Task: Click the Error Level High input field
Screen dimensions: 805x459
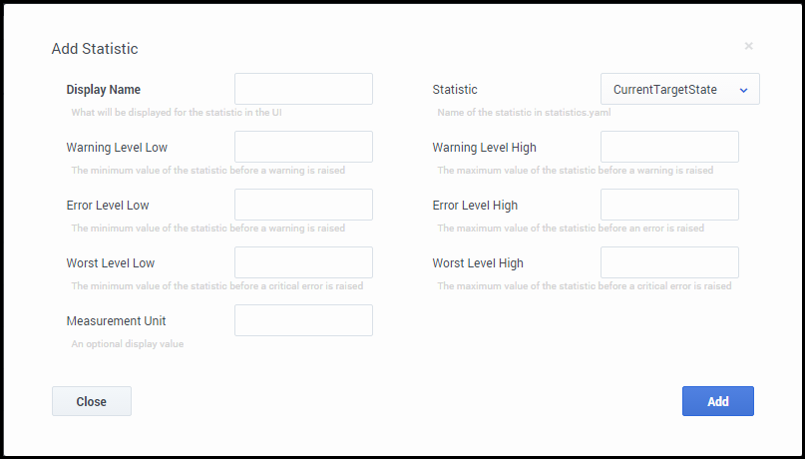Action: (x=669, y=205)
